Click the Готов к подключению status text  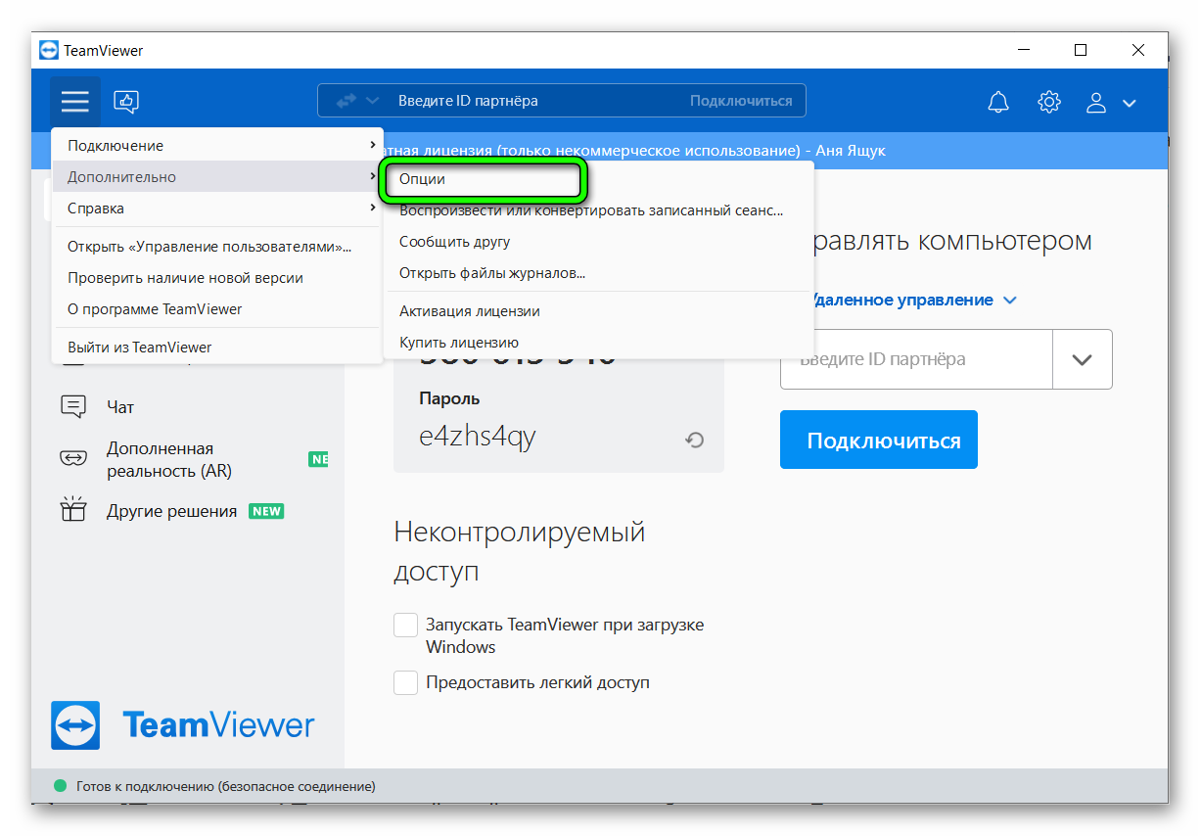point(225,786)
